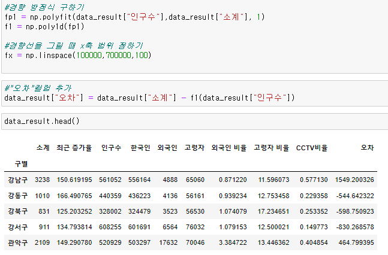The image size is (388, 255).
Task: Click the f1 = np.poly1d(fp1) line
Action: point(44,26)
